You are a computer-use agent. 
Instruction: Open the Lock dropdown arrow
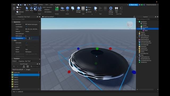point(91,10)
